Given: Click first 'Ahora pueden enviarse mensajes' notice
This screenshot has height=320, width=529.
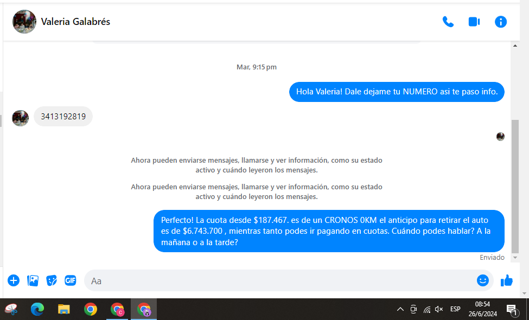Looking at the screenshot, I should 257,165.
